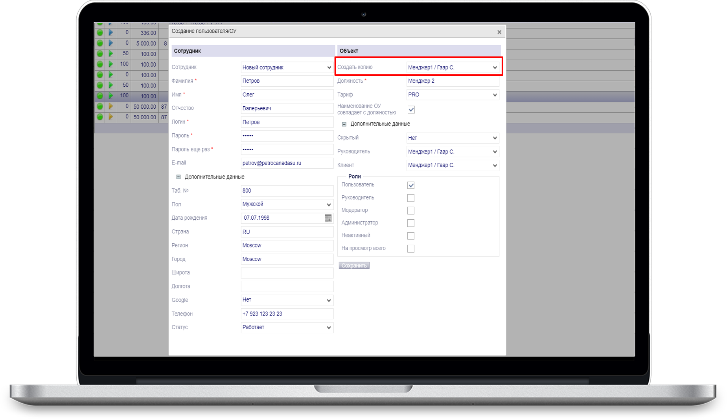The image size is (727, 419).
Task: Click the green play arrow in the highlighted row
Action: click(111, 96)
